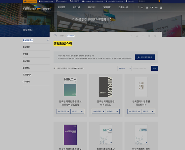Go to the breadcrumb home icon
Viewport: 185px width, 150px height.
(x=55, y=36)
